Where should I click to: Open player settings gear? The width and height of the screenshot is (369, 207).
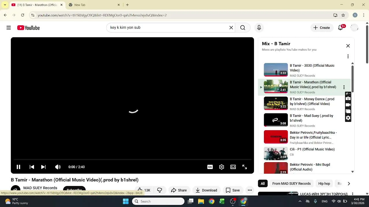click(x=221, y=167)
